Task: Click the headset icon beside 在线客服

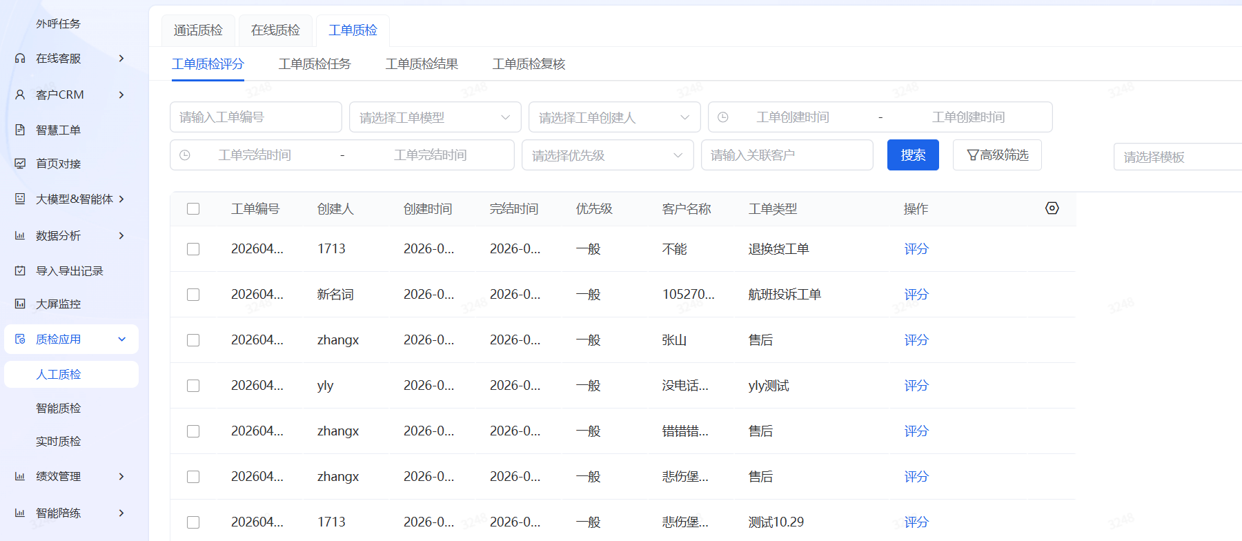Action: coord(20,59)
